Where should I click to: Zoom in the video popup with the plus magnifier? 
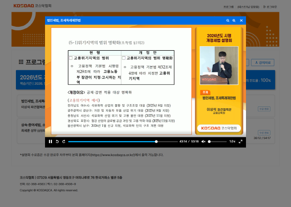pyautogui.click(x=234, y=20)
